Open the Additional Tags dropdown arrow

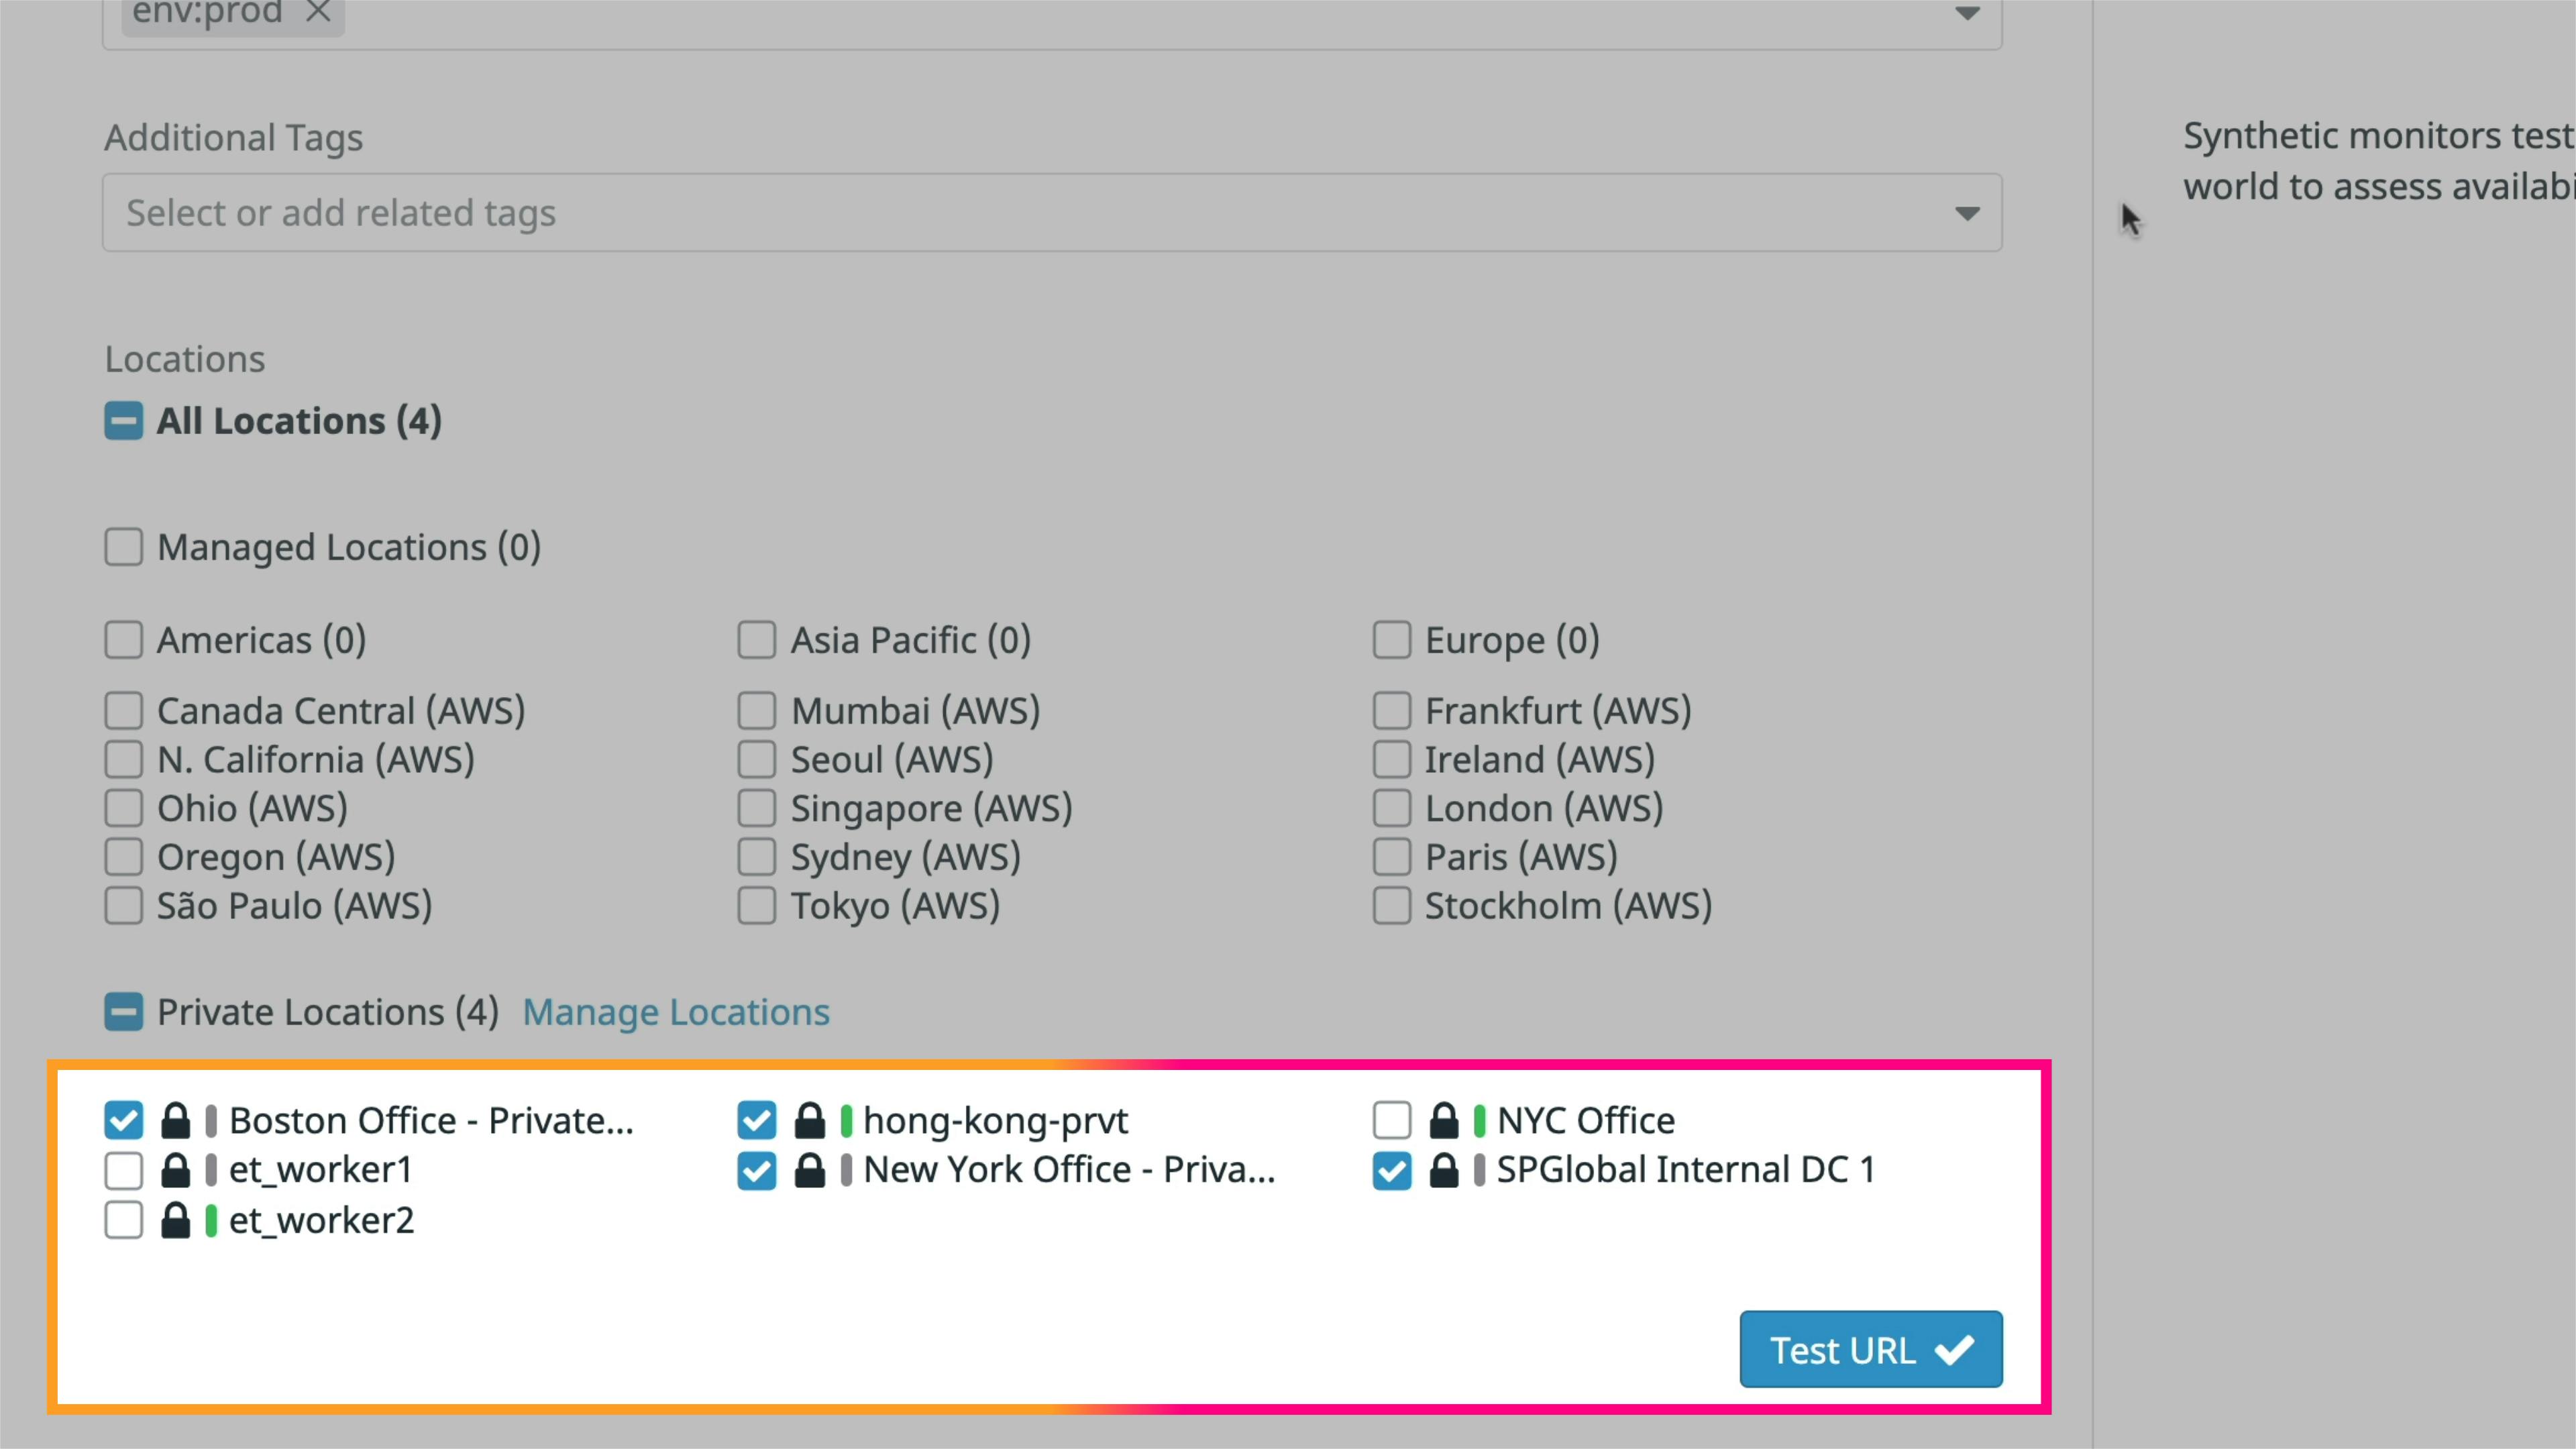pos(1967,213)
